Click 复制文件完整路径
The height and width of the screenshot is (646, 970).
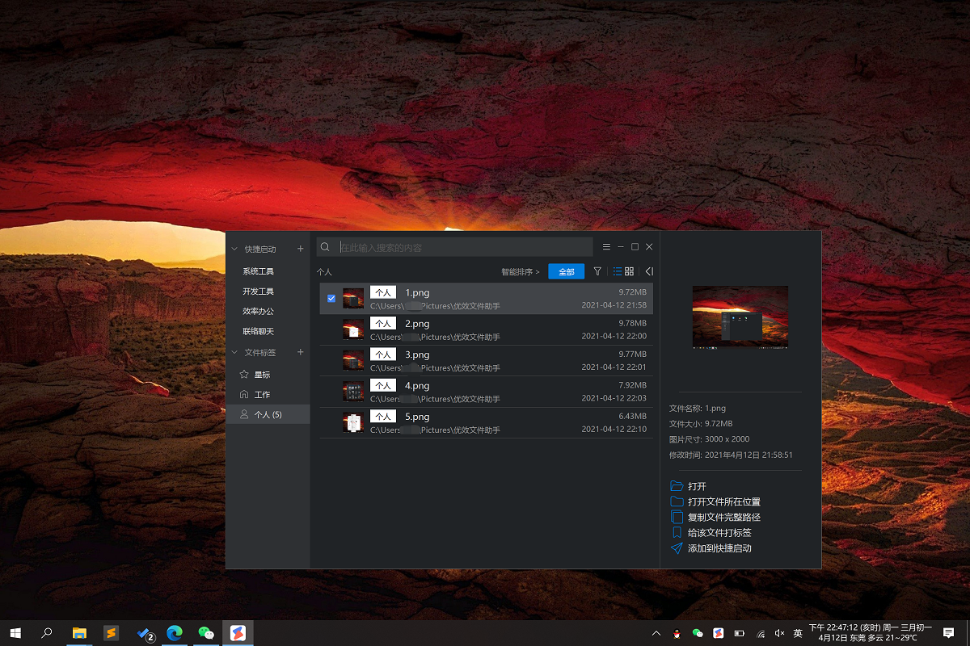click(x=724, y=517)
